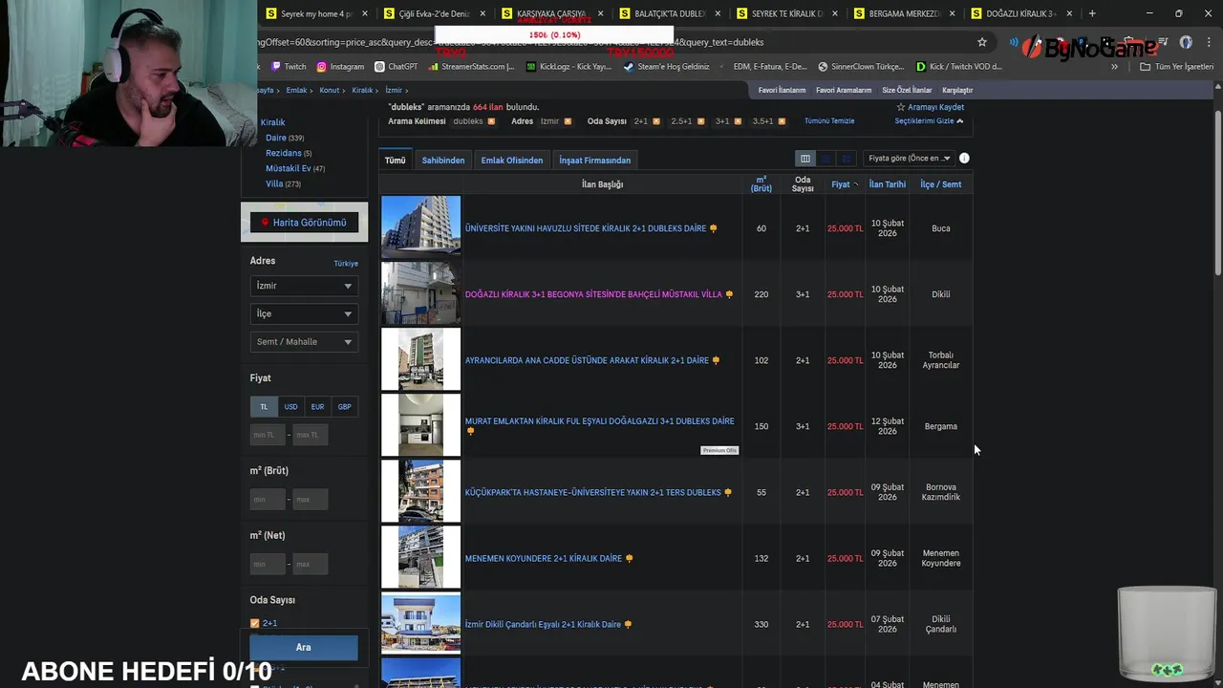The height and width of the screenshot is (688, 1223).
Task: Collapse selections via Seçtiklerimi Gizle
Action: [929, 121]
